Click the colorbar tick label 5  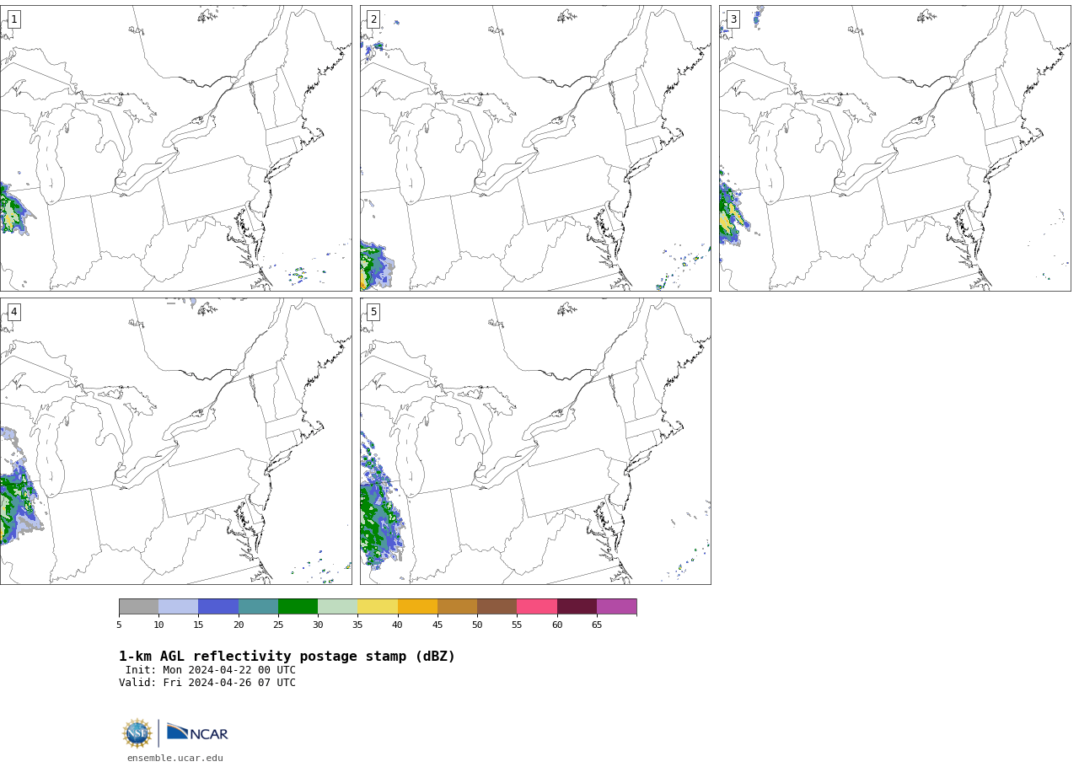click(x=119, y=625)
